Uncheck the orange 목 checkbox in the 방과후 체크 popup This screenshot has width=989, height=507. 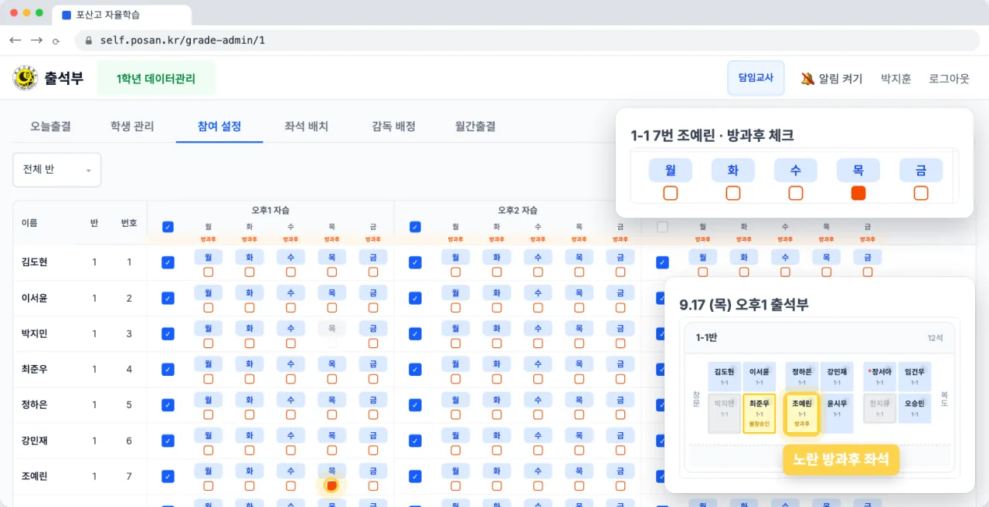[858, 193]
